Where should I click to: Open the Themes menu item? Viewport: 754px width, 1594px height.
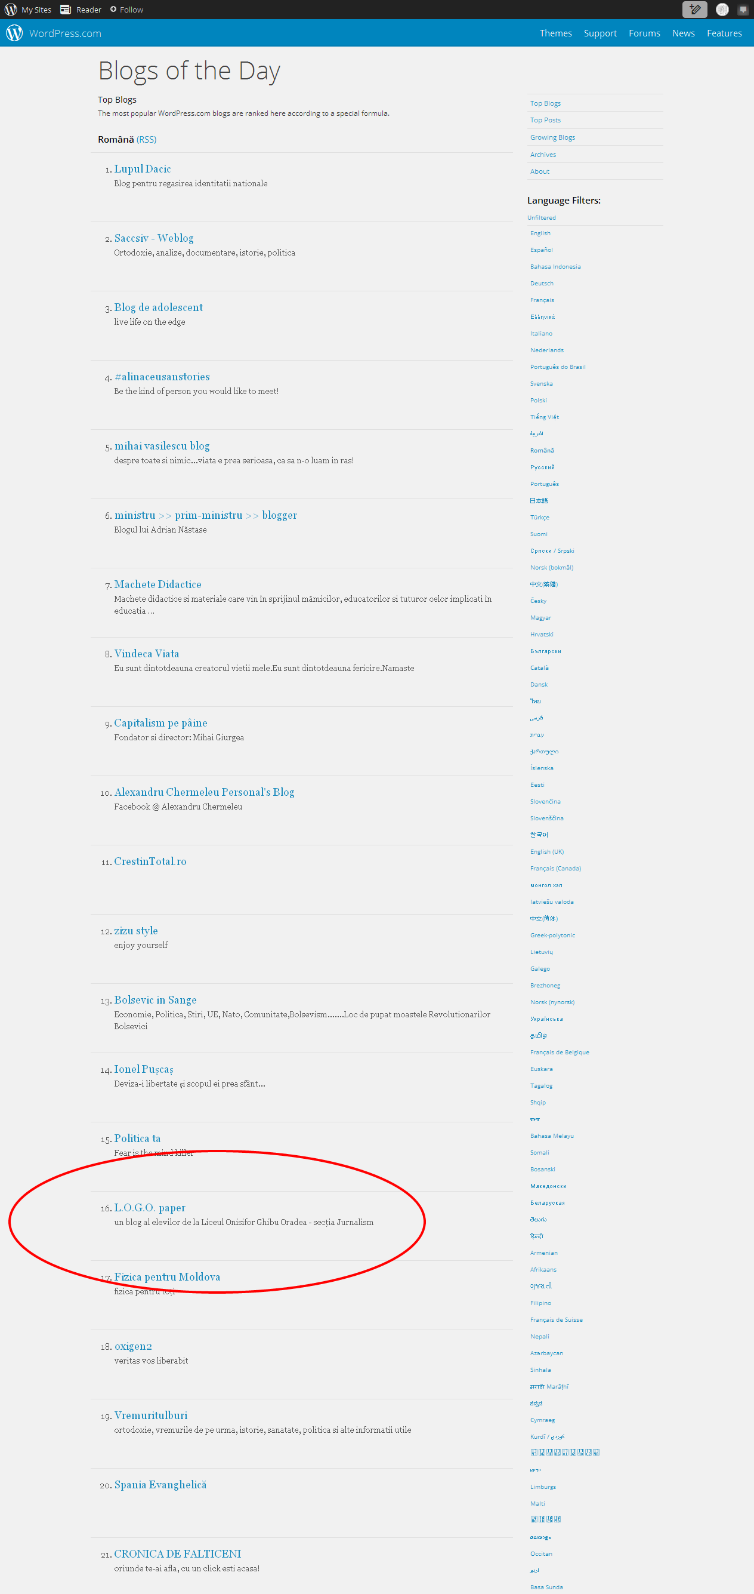point(555,33)
